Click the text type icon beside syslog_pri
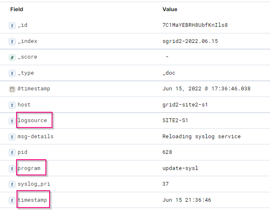The image size is (270, 210). (x=12, y=184)
